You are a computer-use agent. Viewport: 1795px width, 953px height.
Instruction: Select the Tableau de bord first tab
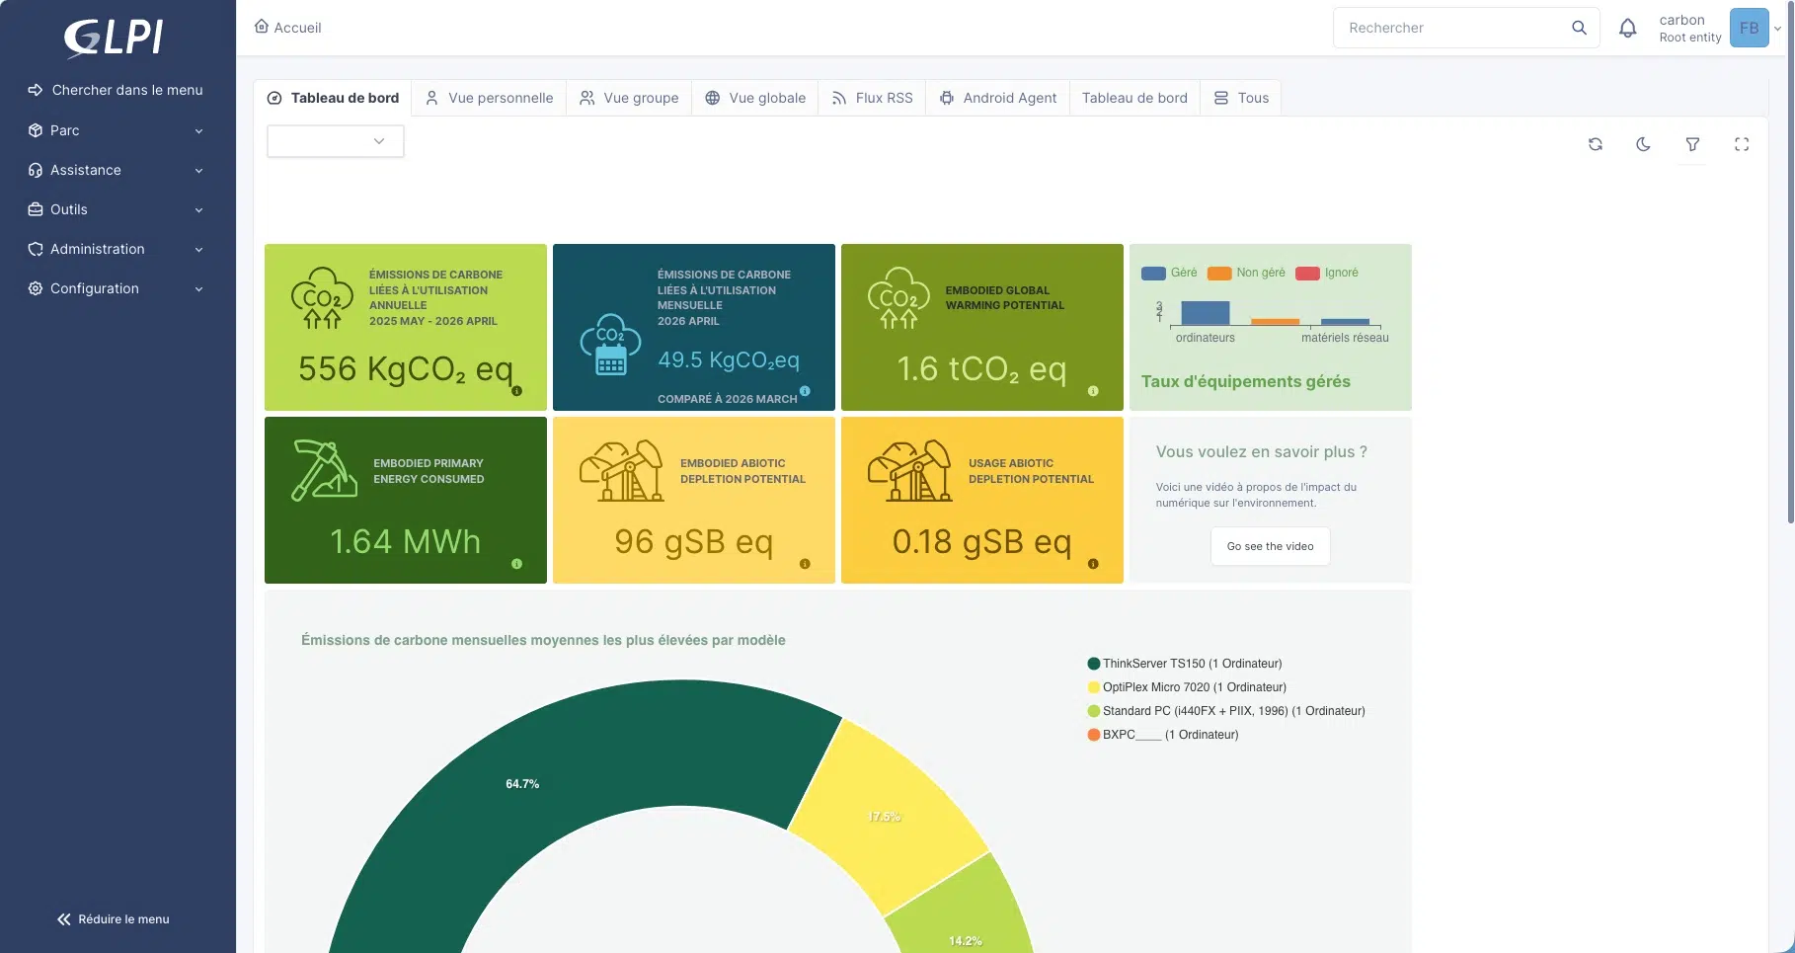tap(333, 98)
